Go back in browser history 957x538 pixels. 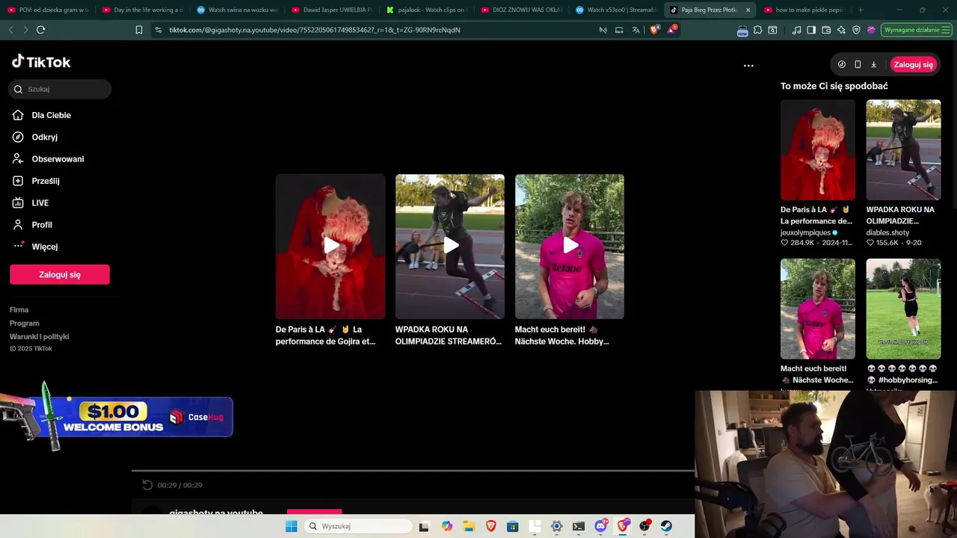click(10, 30)
